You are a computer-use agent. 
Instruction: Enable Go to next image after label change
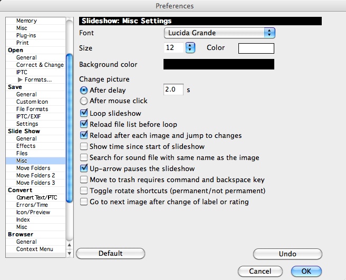tap(84, 202)
